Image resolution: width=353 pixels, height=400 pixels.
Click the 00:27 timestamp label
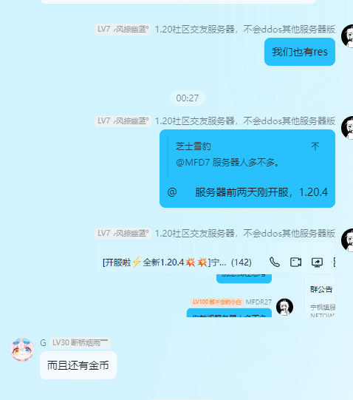pyautogui.click(x=188, y=98)
